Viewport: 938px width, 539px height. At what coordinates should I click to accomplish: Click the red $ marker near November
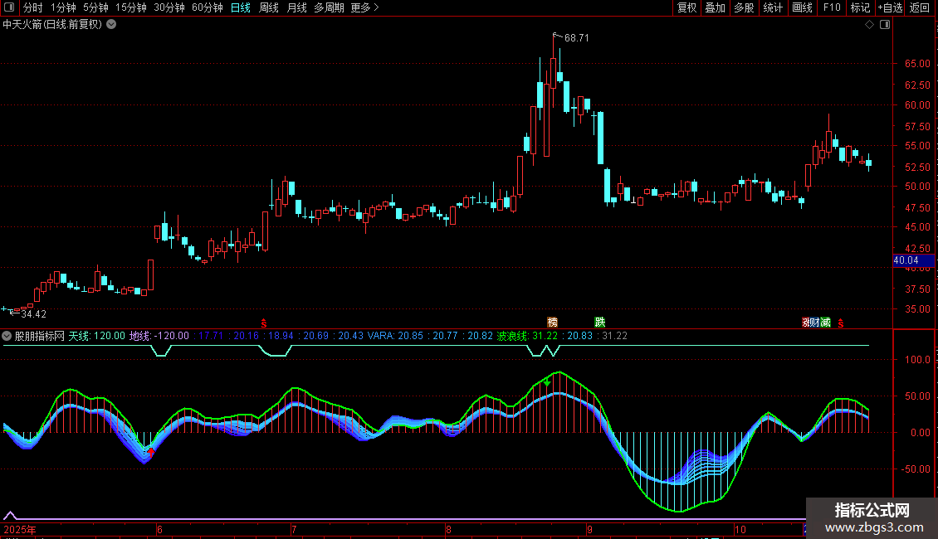(840, 323)
